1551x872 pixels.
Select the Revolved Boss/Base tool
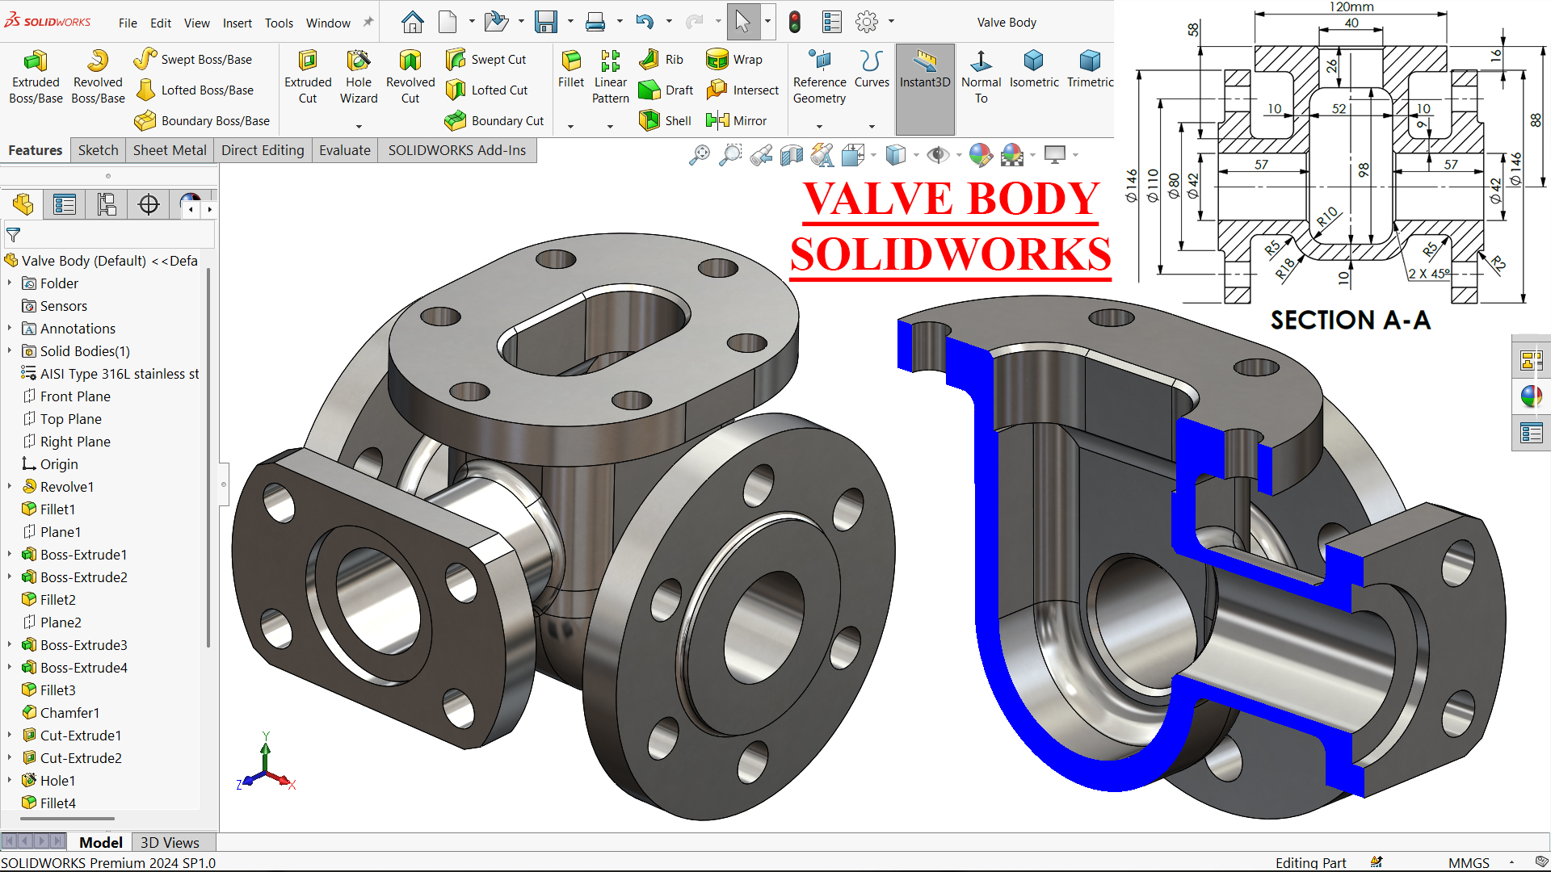(x=98, y=77)
